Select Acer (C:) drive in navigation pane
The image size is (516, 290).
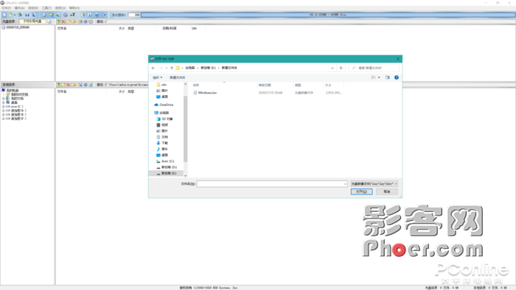click(x=165, y=161)
